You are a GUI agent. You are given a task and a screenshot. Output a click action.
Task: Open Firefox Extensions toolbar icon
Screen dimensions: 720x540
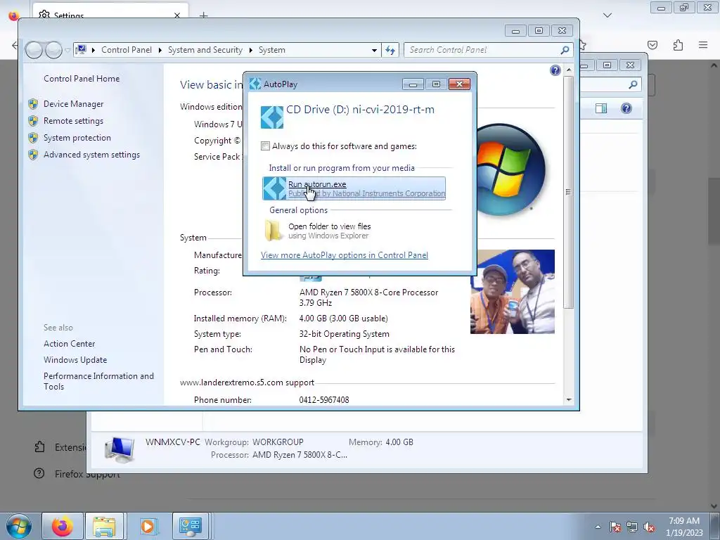click(678, 45)
